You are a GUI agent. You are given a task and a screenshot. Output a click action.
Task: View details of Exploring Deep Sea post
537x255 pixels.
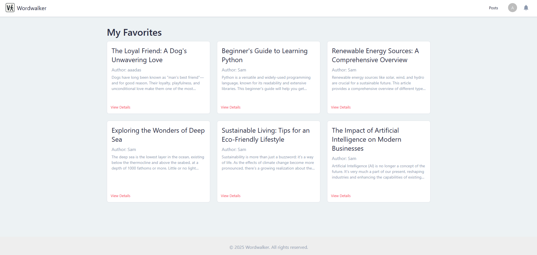121,196
